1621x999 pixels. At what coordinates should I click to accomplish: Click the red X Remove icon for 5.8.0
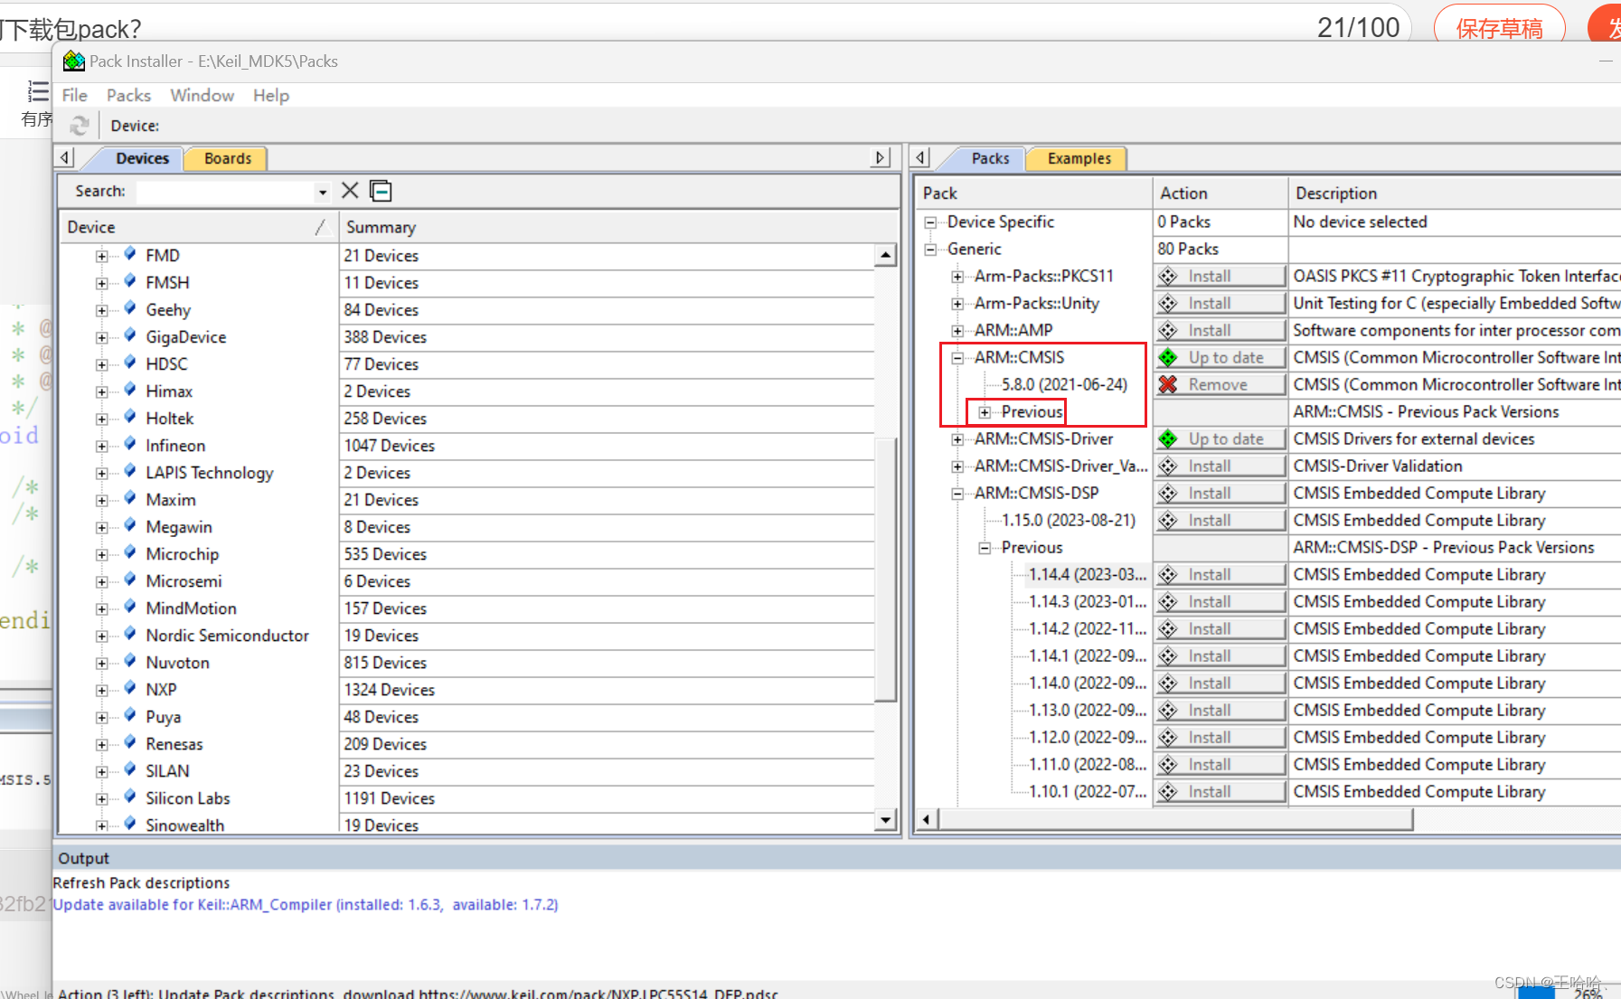pyautogui.click(x=1168, y=384)
